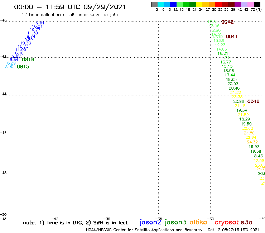Screen dimensions: 265x233
Task: Click the value "19.50"
Action: coord(246,124)
